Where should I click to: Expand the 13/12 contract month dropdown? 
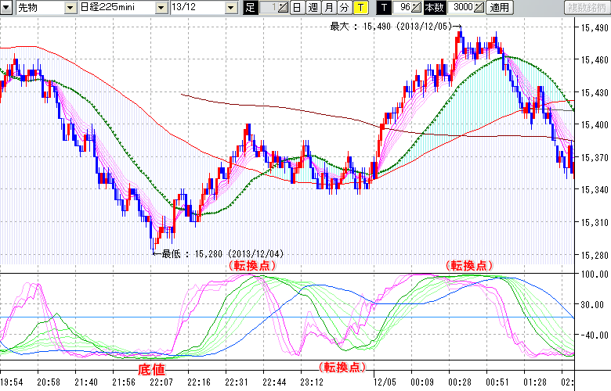pyautogui.click(x=230, y=8)
